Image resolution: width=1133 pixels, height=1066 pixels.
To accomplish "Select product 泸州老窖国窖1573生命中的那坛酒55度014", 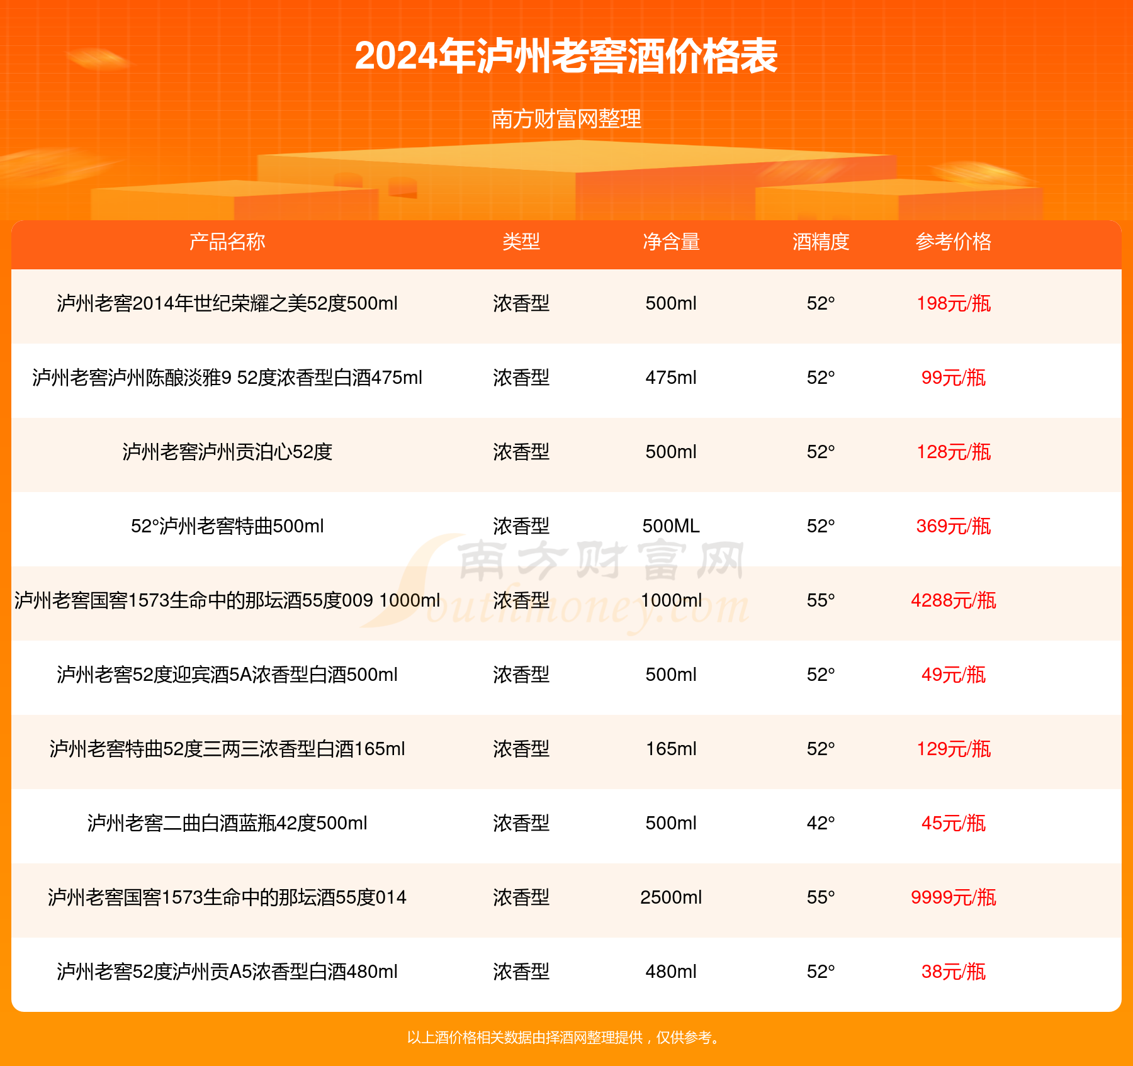I will click(227, 897).
